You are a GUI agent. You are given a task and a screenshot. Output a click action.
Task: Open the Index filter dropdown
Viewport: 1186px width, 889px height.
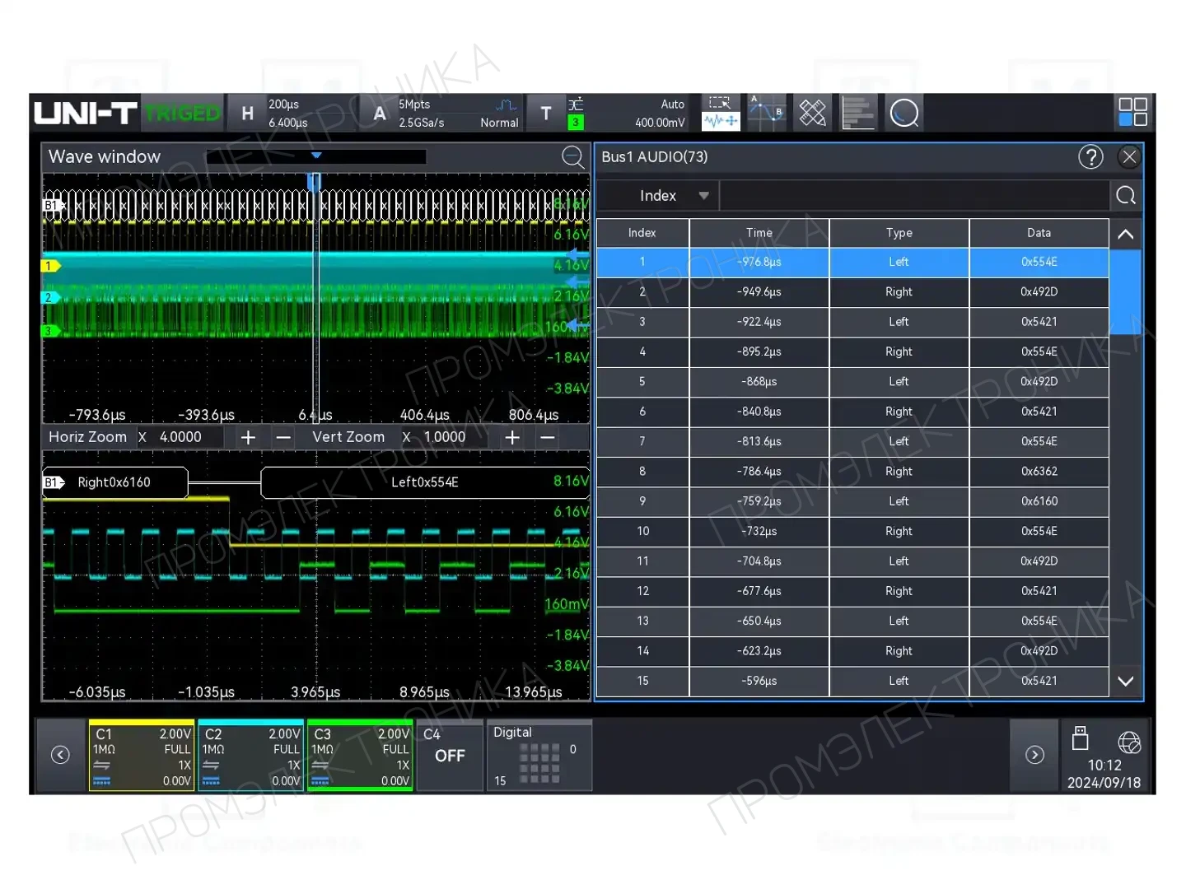(658, 196)
